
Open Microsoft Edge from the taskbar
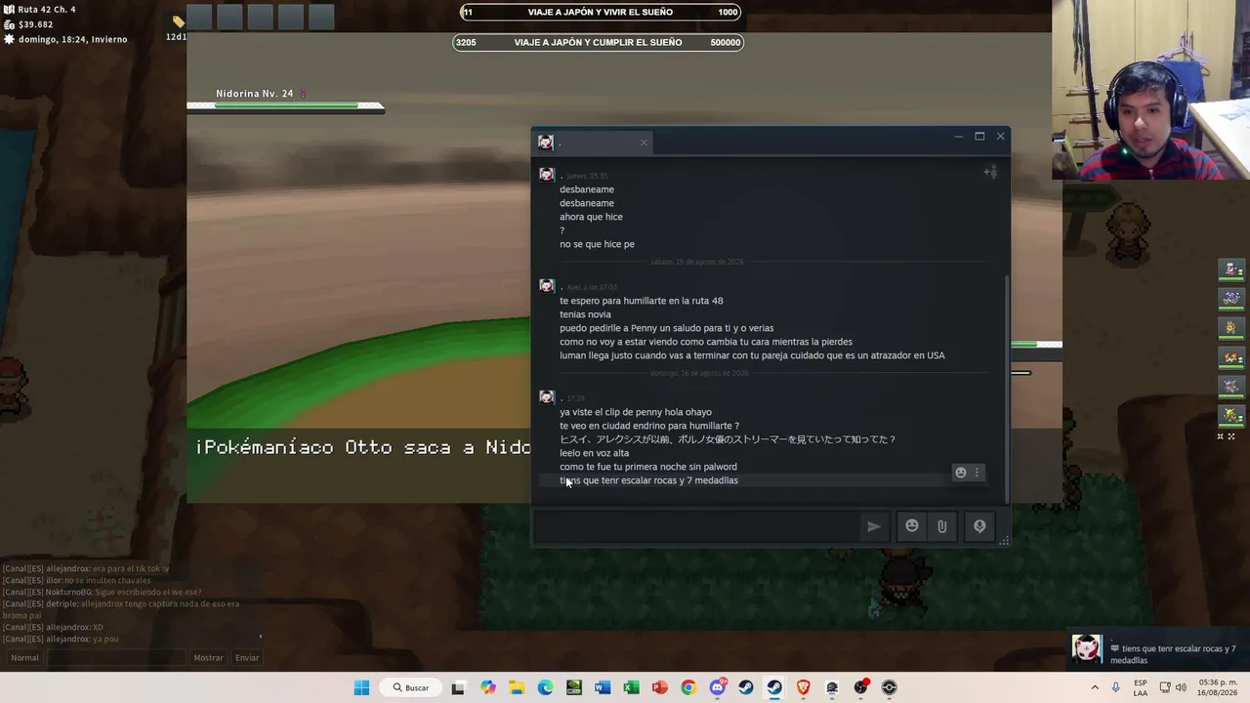coord(545,687)
